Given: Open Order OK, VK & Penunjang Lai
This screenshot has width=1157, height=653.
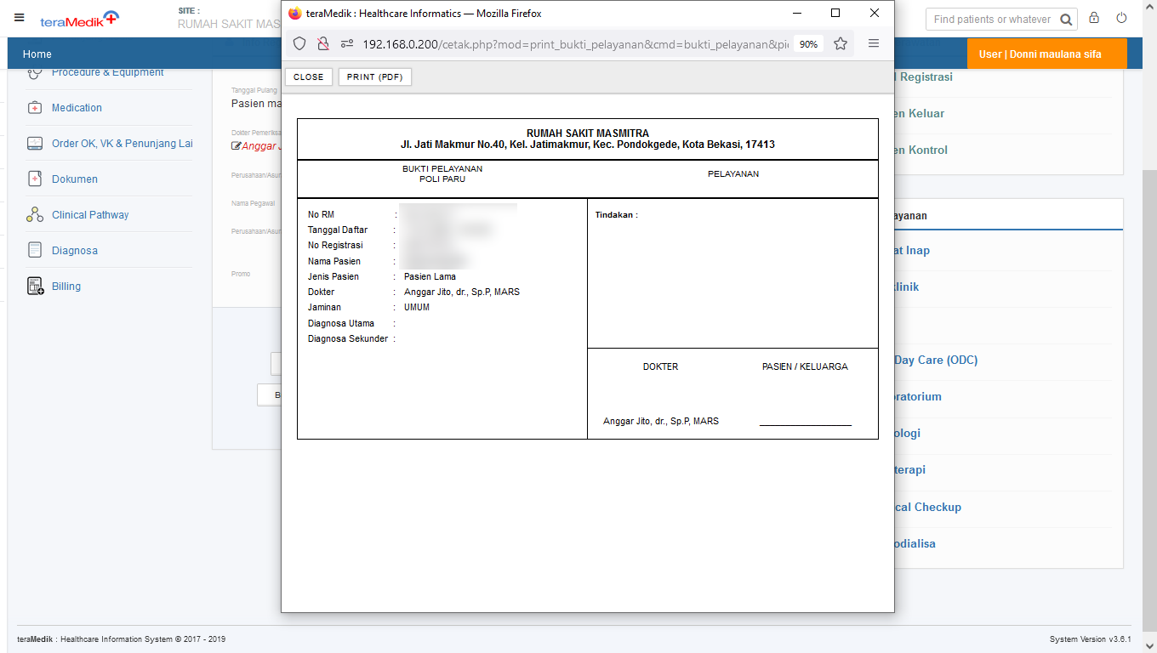Looking at the screenshot, I should 123,144.
